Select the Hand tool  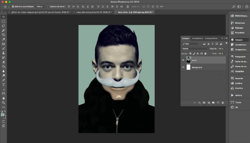tap(4, 98)
